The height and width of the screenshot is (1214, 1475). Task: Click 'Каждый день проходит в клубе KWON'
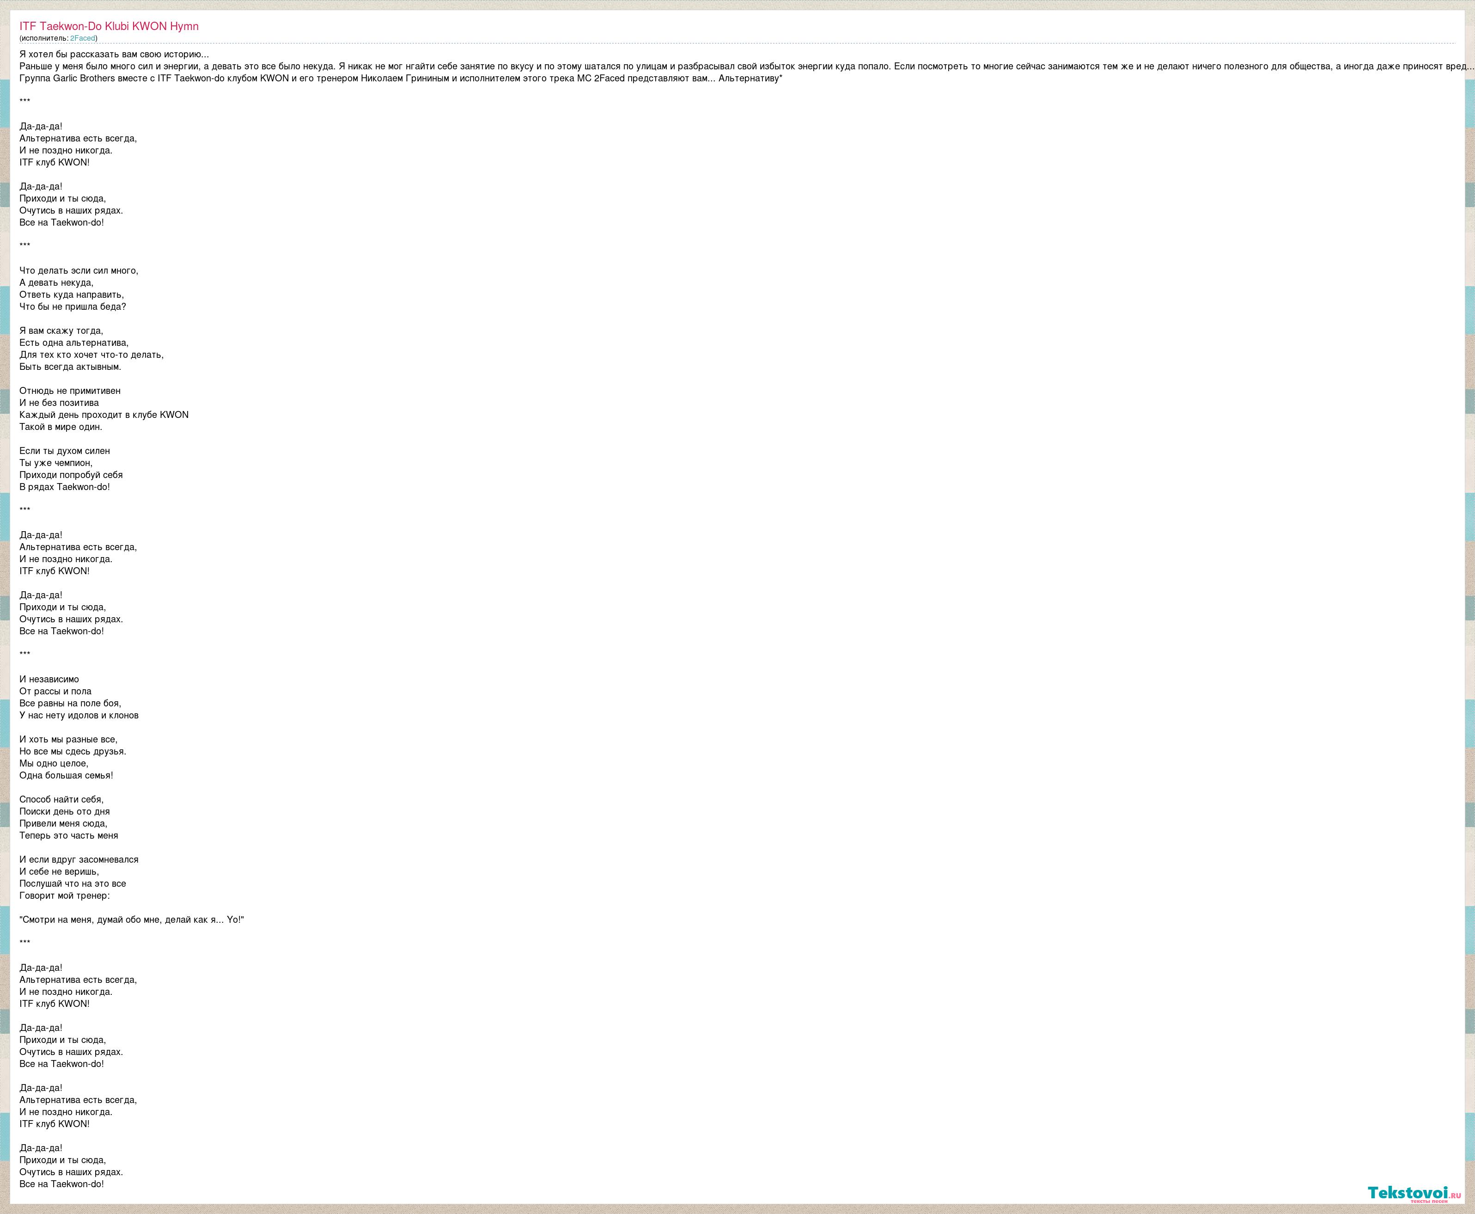(x=104, y=415)
